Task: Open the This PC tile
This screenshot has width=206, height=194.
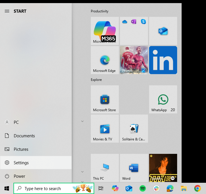Action: point(105,168)
